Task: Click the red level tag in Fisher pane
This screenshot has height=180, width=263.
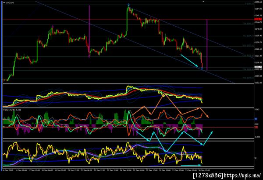Action: (256, 127)
